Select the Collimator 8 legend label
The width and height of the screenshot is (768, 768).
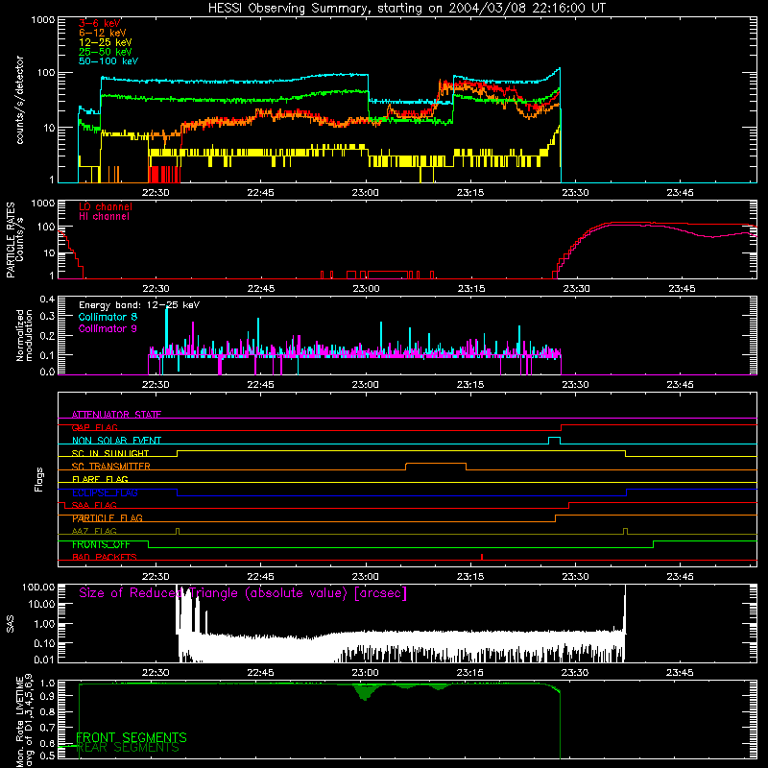pos(108,317)
